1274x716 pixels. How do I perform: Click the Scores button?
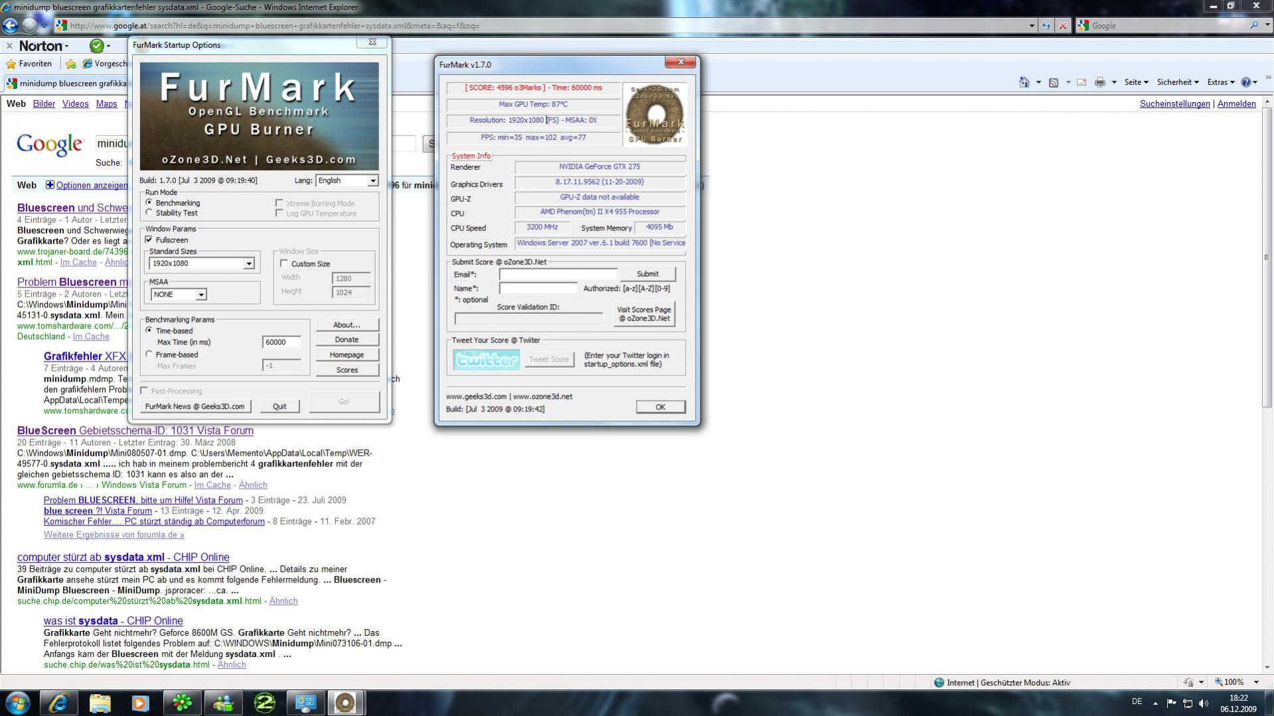[x=347, y=370]
